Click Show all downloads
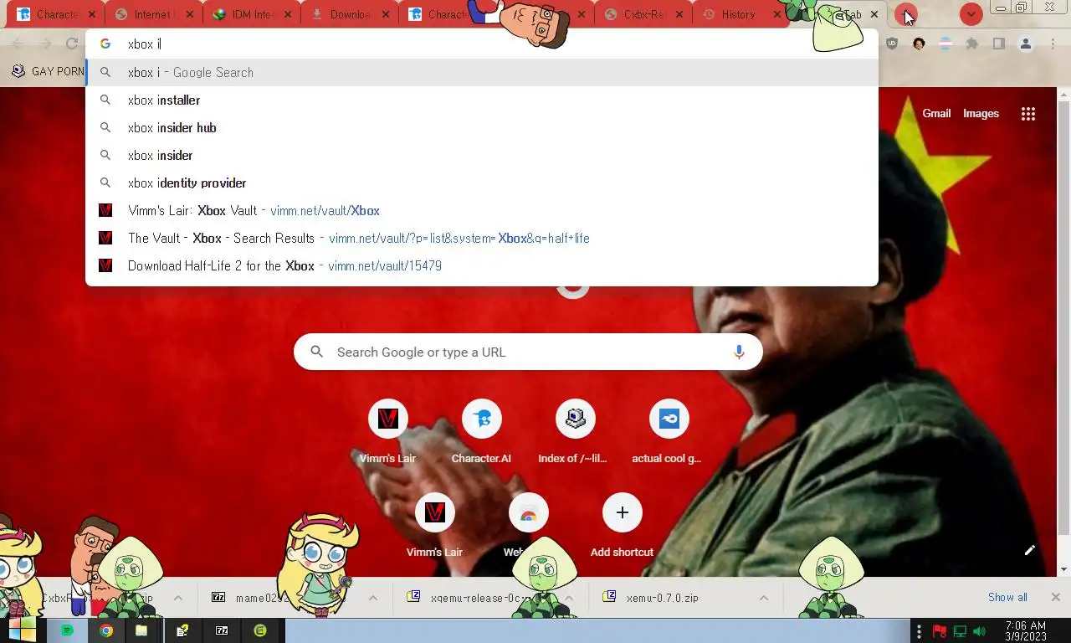The width and height of the screenshot is (1071, 643). 1007,597
